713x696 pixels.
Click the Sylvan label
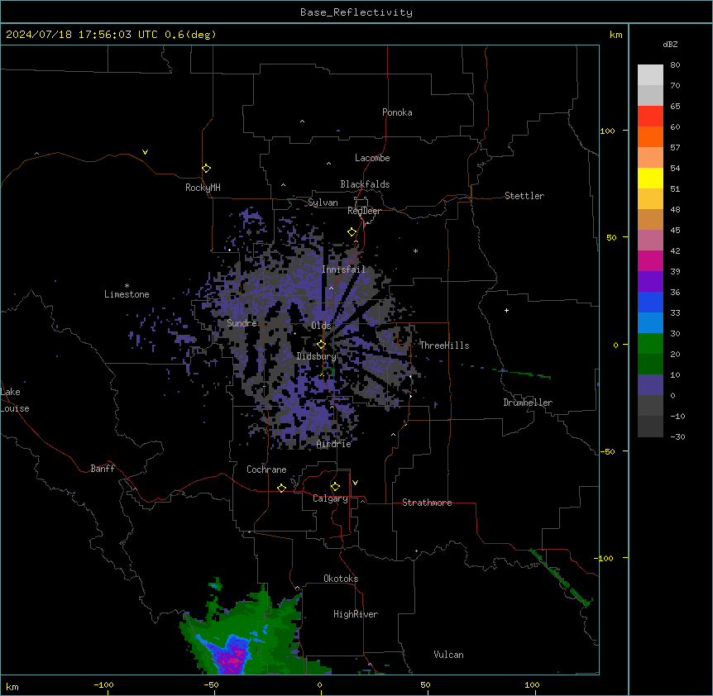(323, 203)
